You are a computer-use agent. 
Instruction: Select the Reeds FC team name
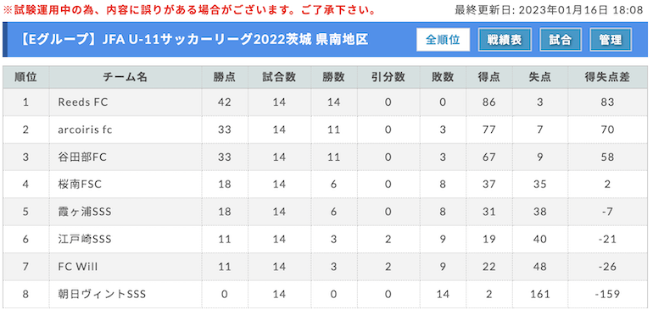pos(83,102)
